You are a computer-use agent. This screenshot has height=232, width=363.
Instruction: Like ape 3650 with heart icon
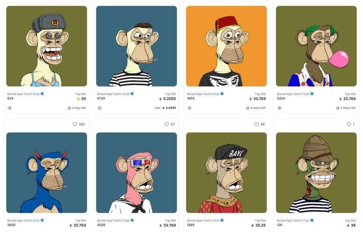point(75,124)
